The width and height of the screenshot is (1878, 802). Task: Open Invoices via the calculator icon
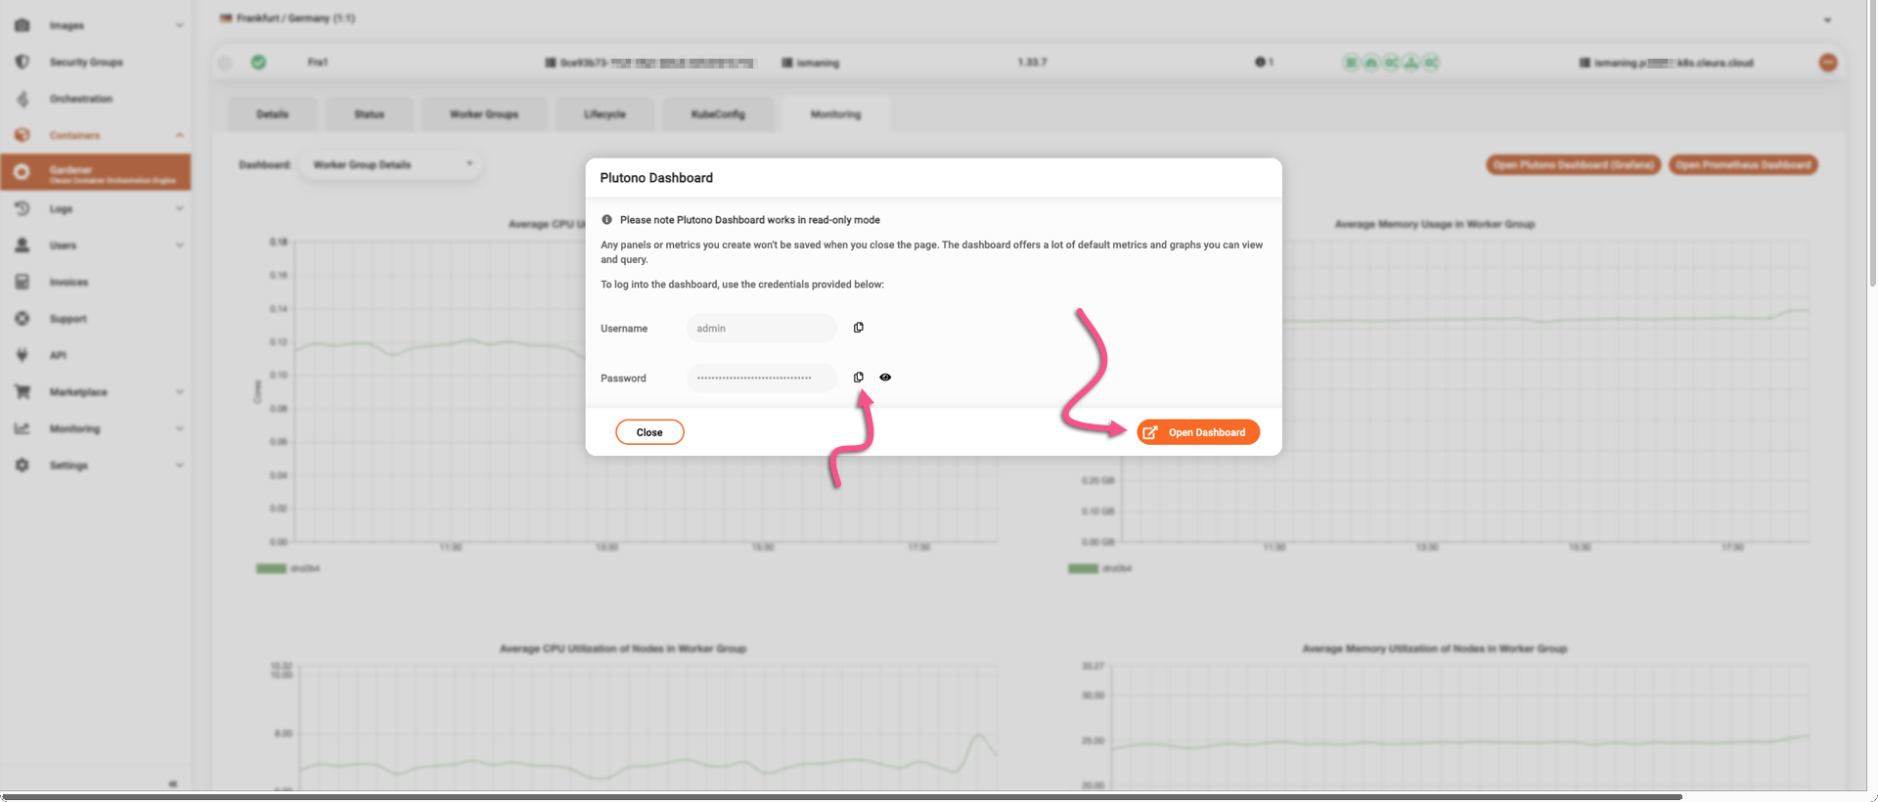[22, 282]
